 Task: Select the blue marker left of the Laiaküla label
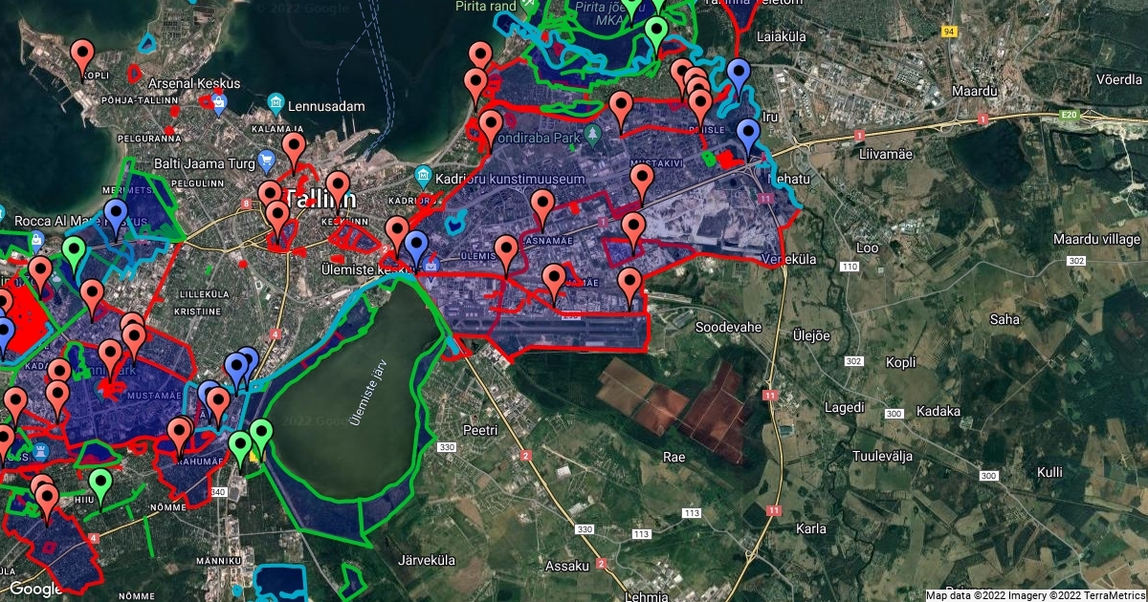point(737,76)
